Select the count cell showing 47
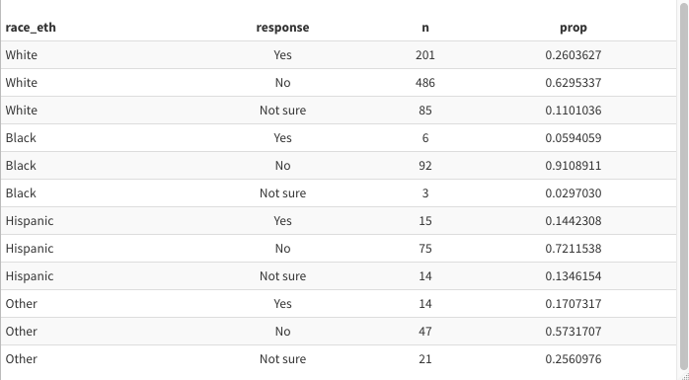 tap(424, 332)
